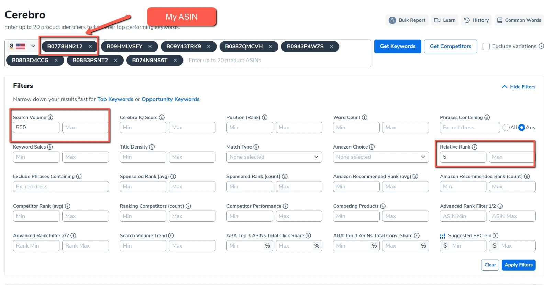Remove ASIN B0943P4WZS with its X icon
This screenshot has width=544, height=285.
point(331,46)
